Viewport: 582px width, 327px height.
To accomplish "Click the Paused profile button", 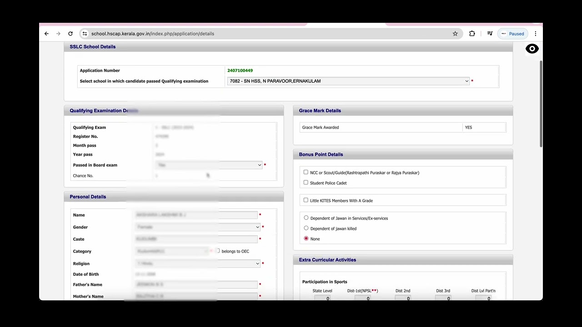I will click(x=512, y=34).
